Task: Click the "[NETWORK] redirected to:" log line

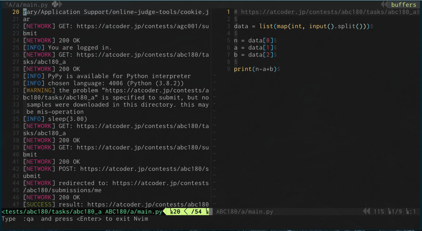Action: click(x=116, y=183)
